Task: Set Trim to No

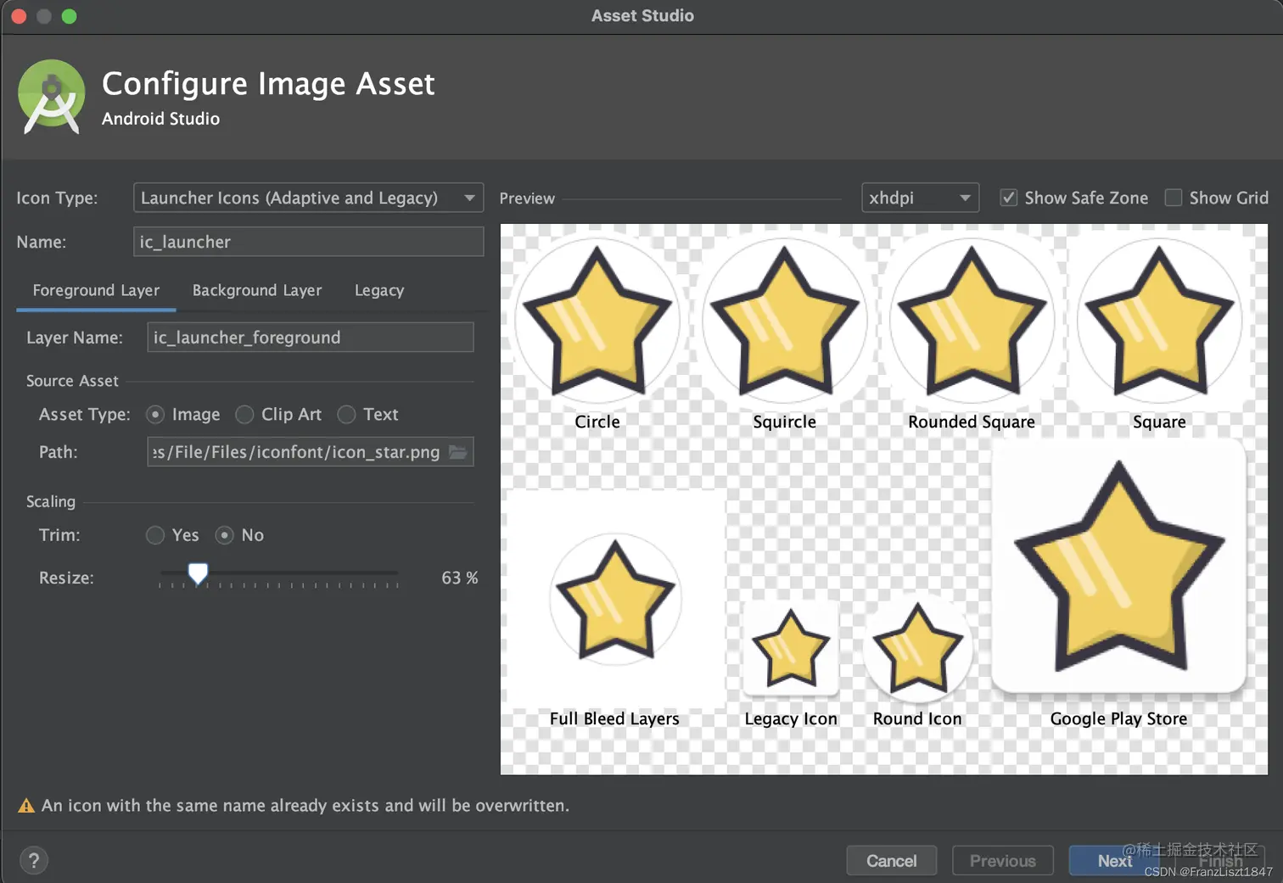Action: (224, 535)
